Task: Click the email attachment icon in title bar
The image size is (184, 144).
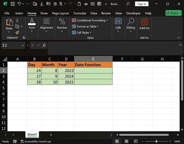Action: [x=48, y=4]
